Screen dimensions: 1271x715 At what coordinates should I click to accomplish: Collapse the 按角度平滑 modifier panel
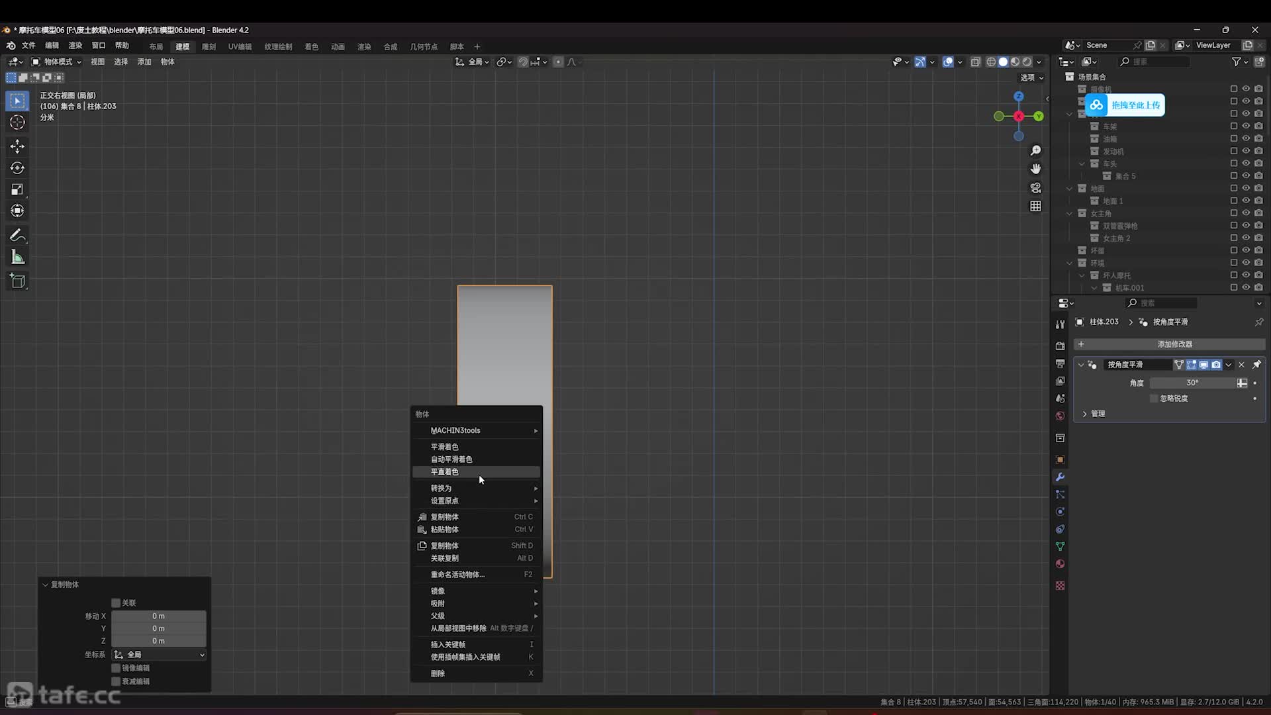pos(1081,365)
